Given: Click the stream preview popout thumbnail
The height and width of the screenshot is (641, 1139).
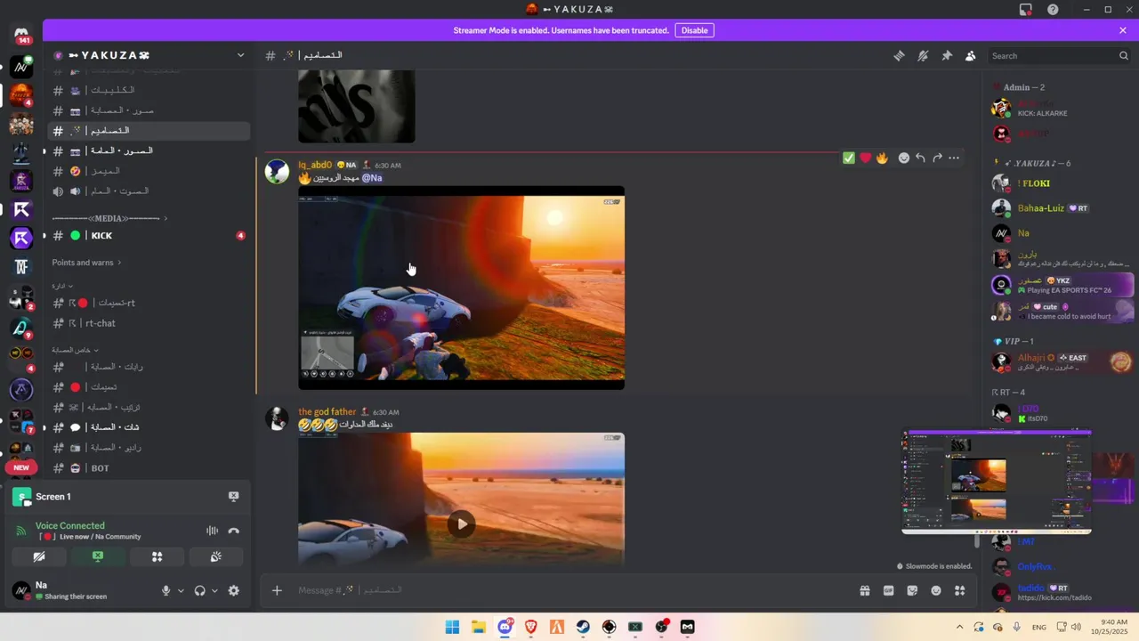Looking at the screenshot, I should [997, 482].
